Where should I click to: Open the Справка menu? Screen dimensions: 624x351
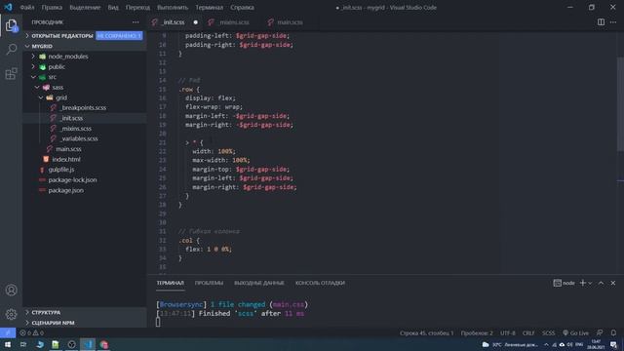(242, 7)
